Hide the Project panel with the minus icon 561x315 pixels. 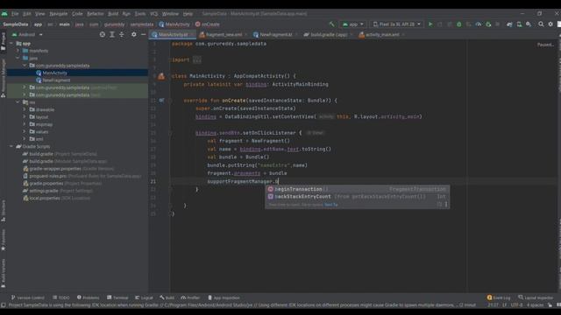[x=143, y=35]
